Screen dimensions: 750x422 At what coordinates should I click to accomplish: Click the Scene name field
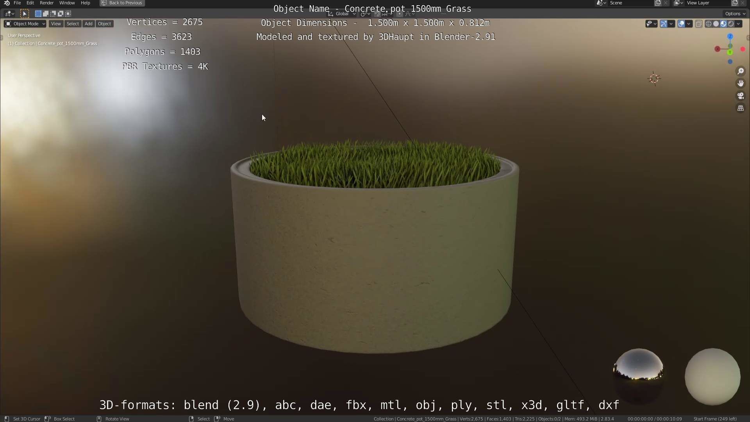630,3
